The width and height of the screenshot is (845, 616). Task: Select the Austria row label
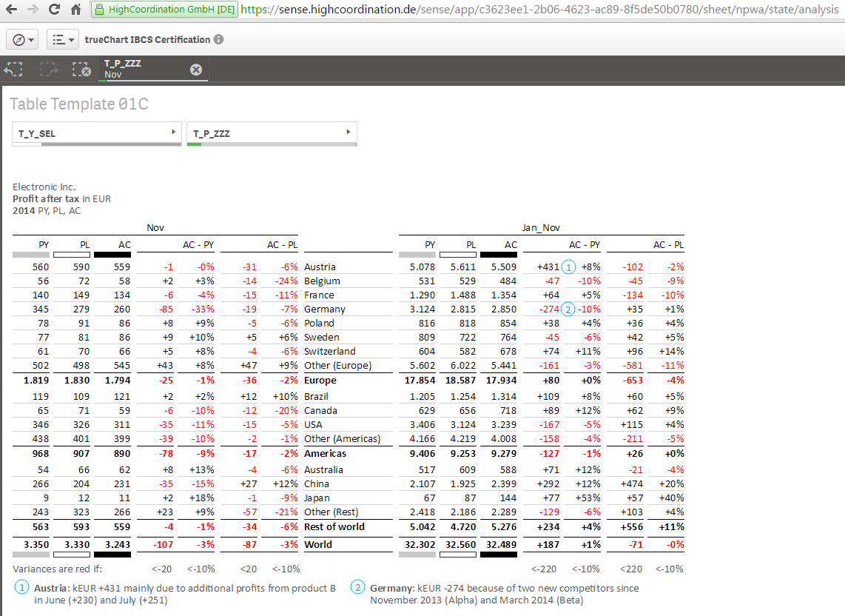(x=320, y=267)
